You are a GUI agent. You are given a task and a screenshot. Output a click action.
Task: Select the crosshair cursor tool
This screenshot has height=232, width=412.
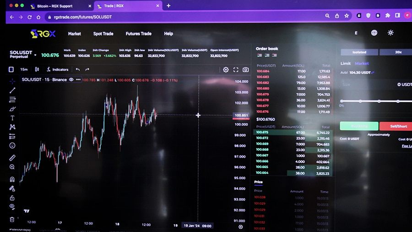[12, 81]
